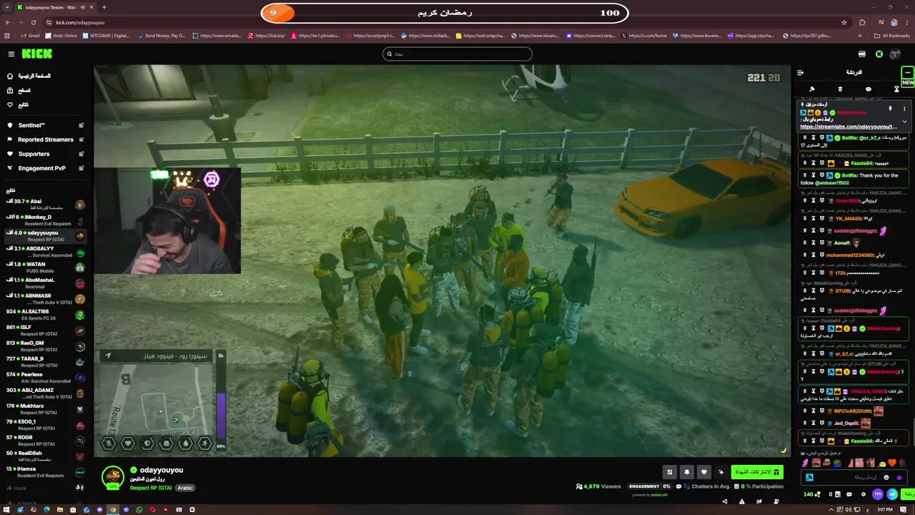Collapse the chat panel arrow icon
Screen dimensions: 915x515
click(801, 72)
